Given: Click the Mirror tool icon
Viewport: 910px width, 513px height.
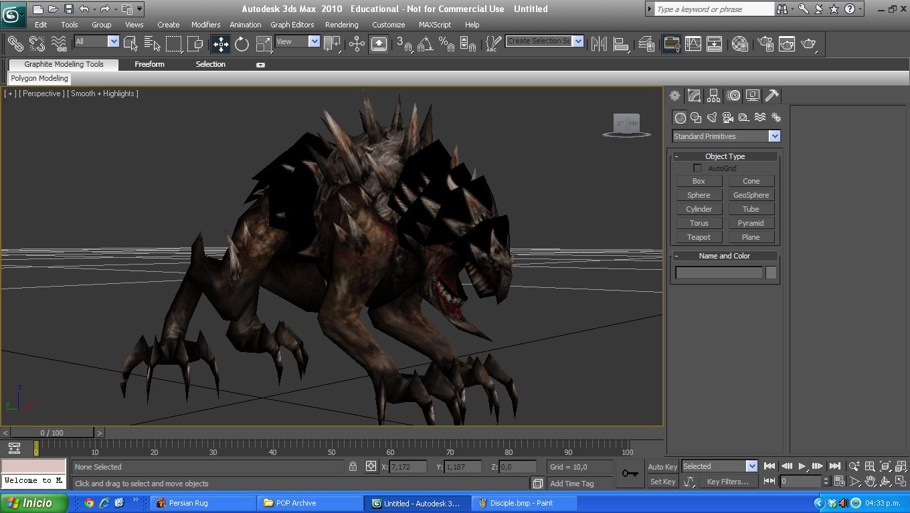Looking at the screenshot, I should pyautogui.click(x=599, y=44).
